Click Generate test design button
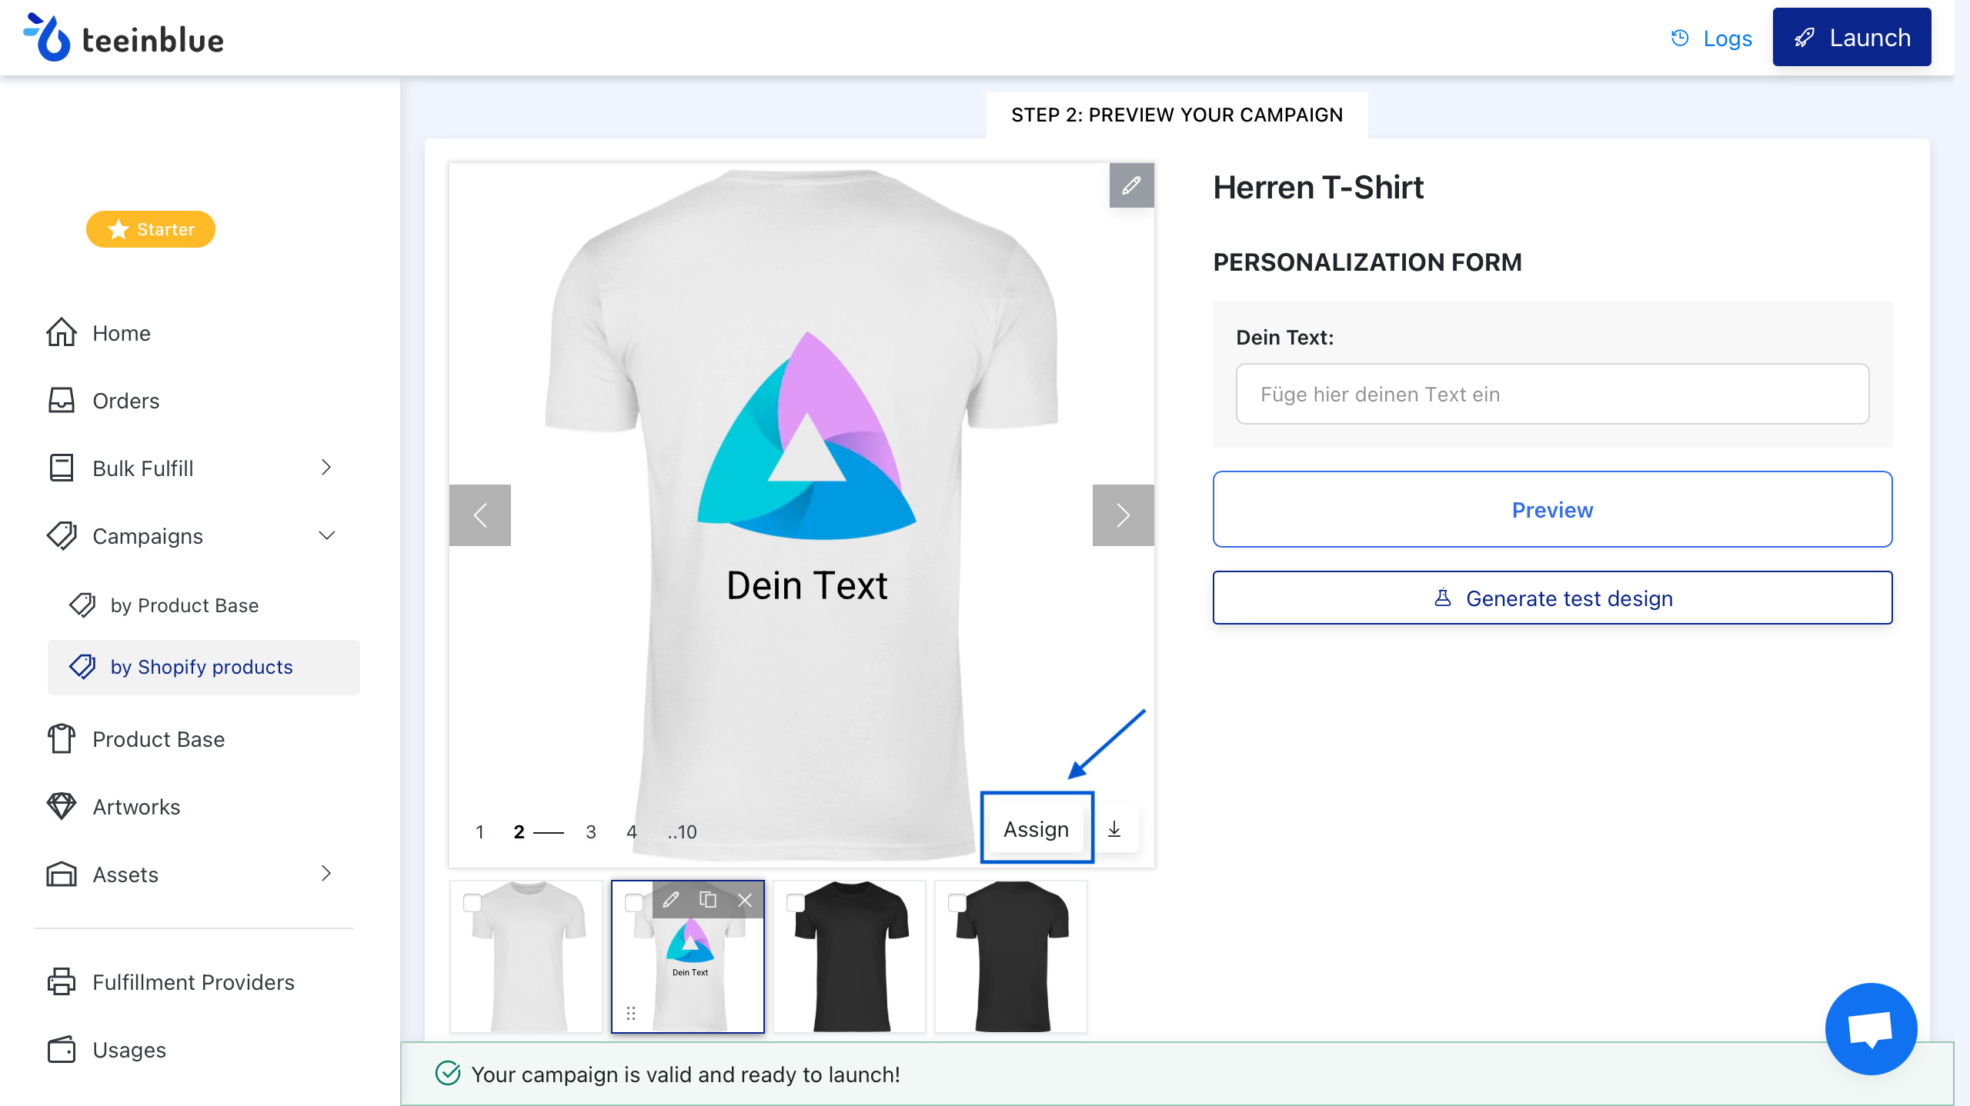The width and height of the screenshot is (1970, 1106). [1553, 598]
